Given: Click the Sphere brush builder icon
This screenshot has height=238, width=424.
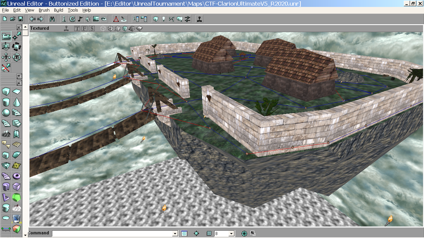Looking at the screenshot, I should (6, 113).
